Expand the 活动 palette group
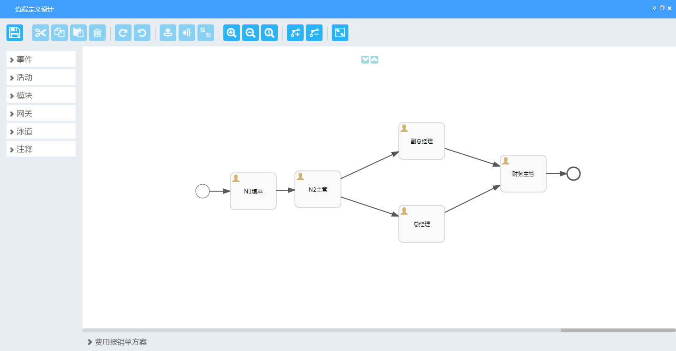Viewport: 676px width, 351px height. [x=41, y=77]
